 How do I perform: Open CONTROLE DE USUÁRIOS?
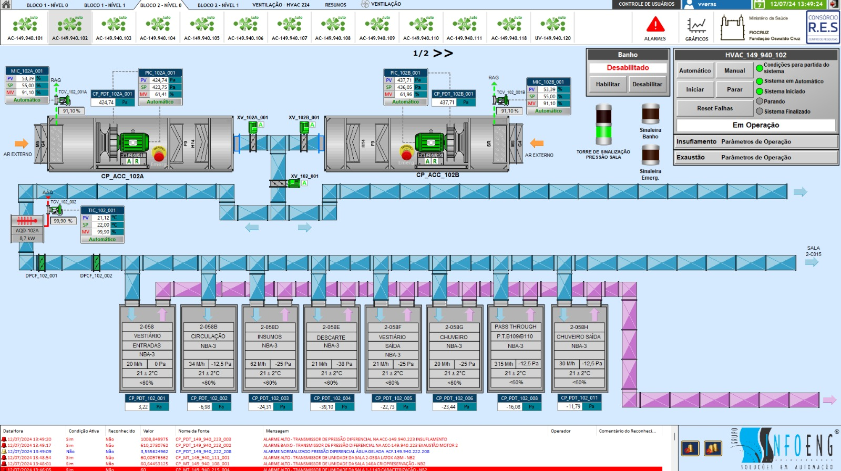[646, 4]
